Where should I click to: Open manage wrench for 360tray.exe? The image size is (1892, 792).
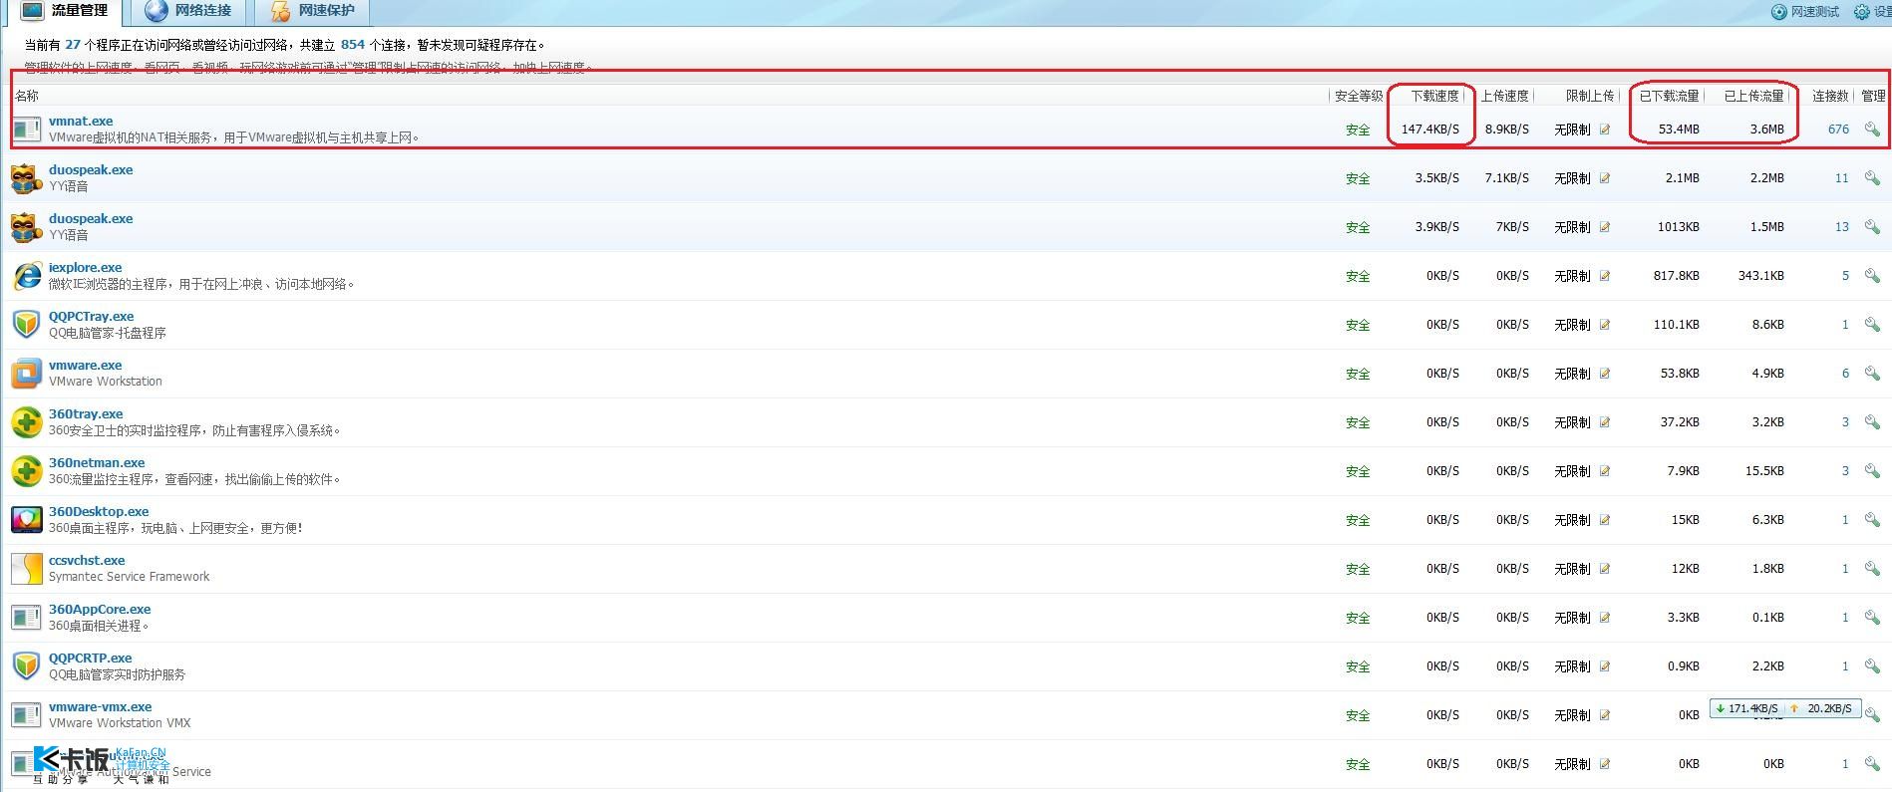1872,422
